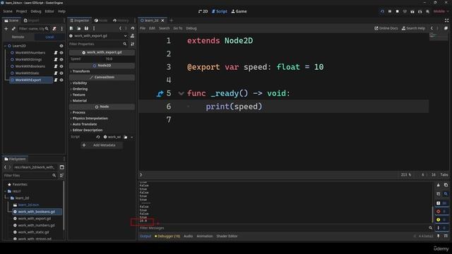Open the Mobile renderer dropdown
The height and width of the screenshot is (254, 452).
tap(441, 11)
